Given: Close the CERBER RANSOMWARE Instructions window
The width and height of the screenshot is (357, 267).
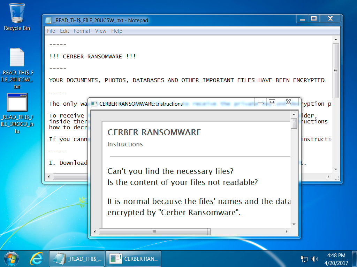Looking at the screenshot, I should coord(288,102).
